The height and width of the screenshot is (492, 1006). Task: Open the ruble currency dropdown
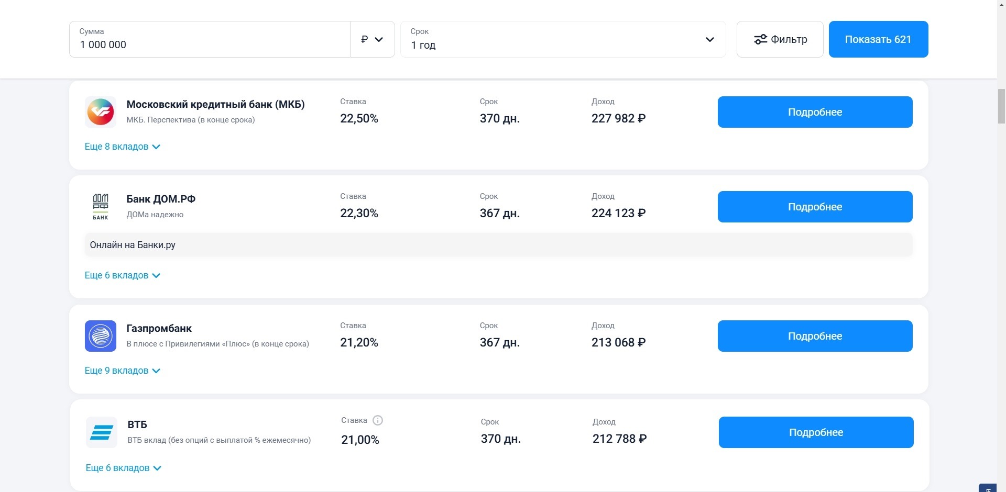tap(372, 39)
